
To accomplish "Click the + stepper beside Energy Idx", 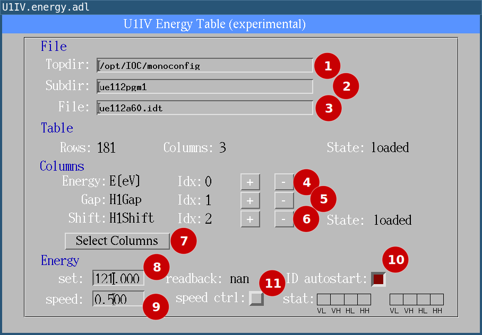I will [250, 182].
